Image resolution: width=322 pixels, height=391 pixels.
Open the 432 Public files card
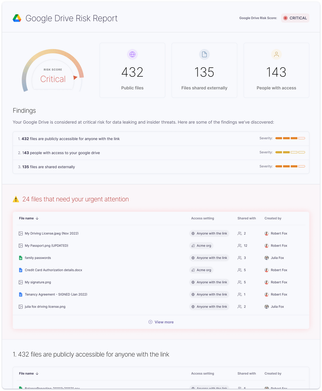pos(132,70)
